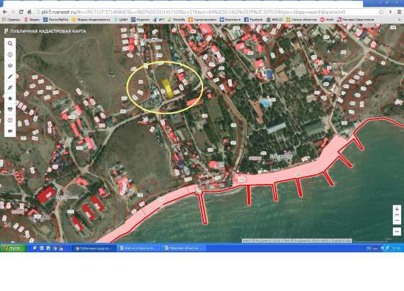Zoom out the map with the minus button
Viewport: 404px width, 291px height.
click(x=397, y=221)
